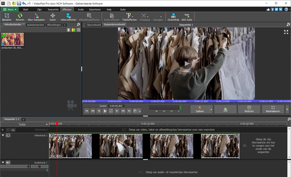
Task: Click the Open project folder icon
Action: [x=14, y=4]
